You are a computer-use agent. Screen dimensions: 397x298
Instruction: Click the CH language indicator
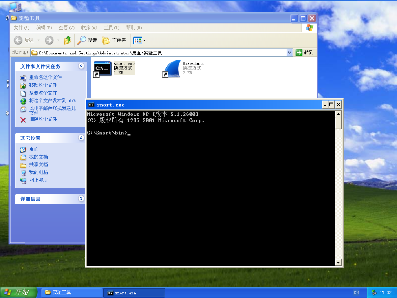click(357, 292)
